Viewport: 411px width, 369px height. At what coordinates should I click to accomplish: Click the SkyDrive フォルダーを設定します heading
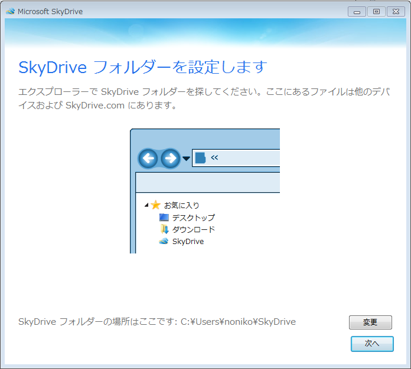pos(143,67)
